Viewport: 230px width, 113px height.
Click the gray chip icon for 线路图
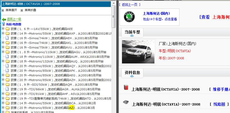click(x=126, y=102)
